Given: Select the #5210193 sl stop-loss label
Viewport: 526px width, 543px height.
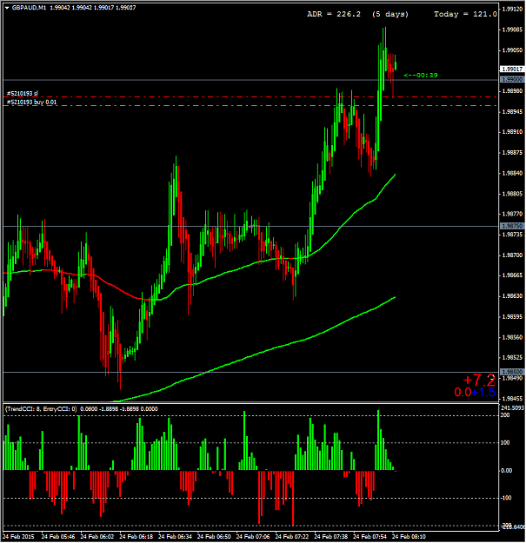Looking at the screenshot, I should [x=23, y=94].
